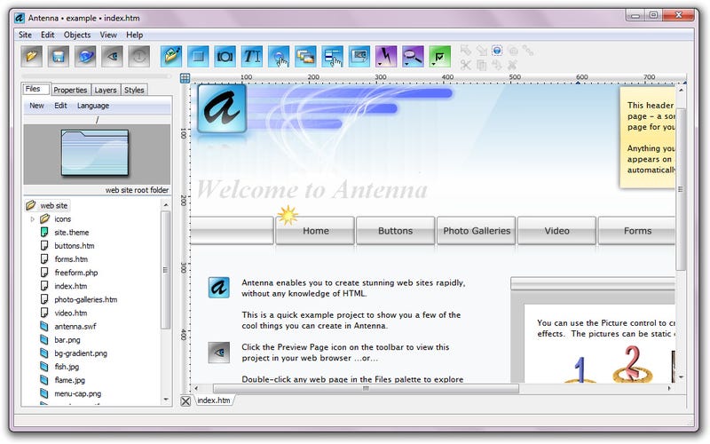Open the Edit menu in Files palette
Image resolution: width=710 pixels, height=444 pixels.
pyautogui.click(x=60, y=106)
